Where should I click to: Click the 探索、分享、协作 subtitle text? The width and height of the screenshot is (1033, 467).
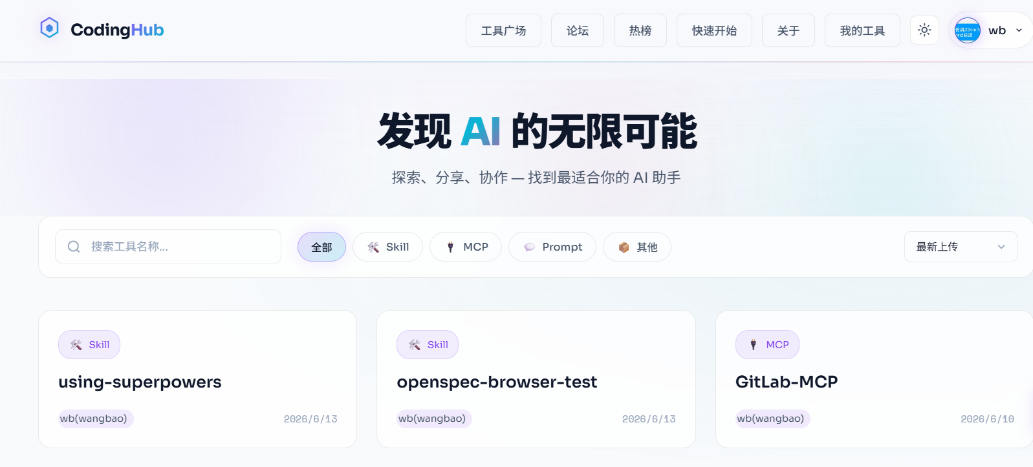536,178
